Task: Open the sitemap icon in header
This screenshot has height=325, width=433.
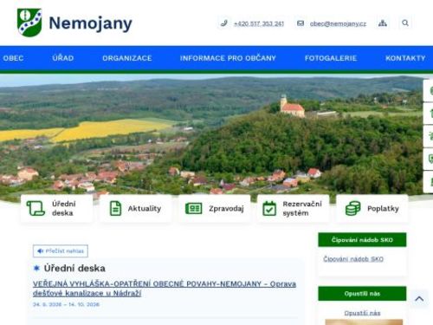Action: pyautogui.click(x=383, y=23)
